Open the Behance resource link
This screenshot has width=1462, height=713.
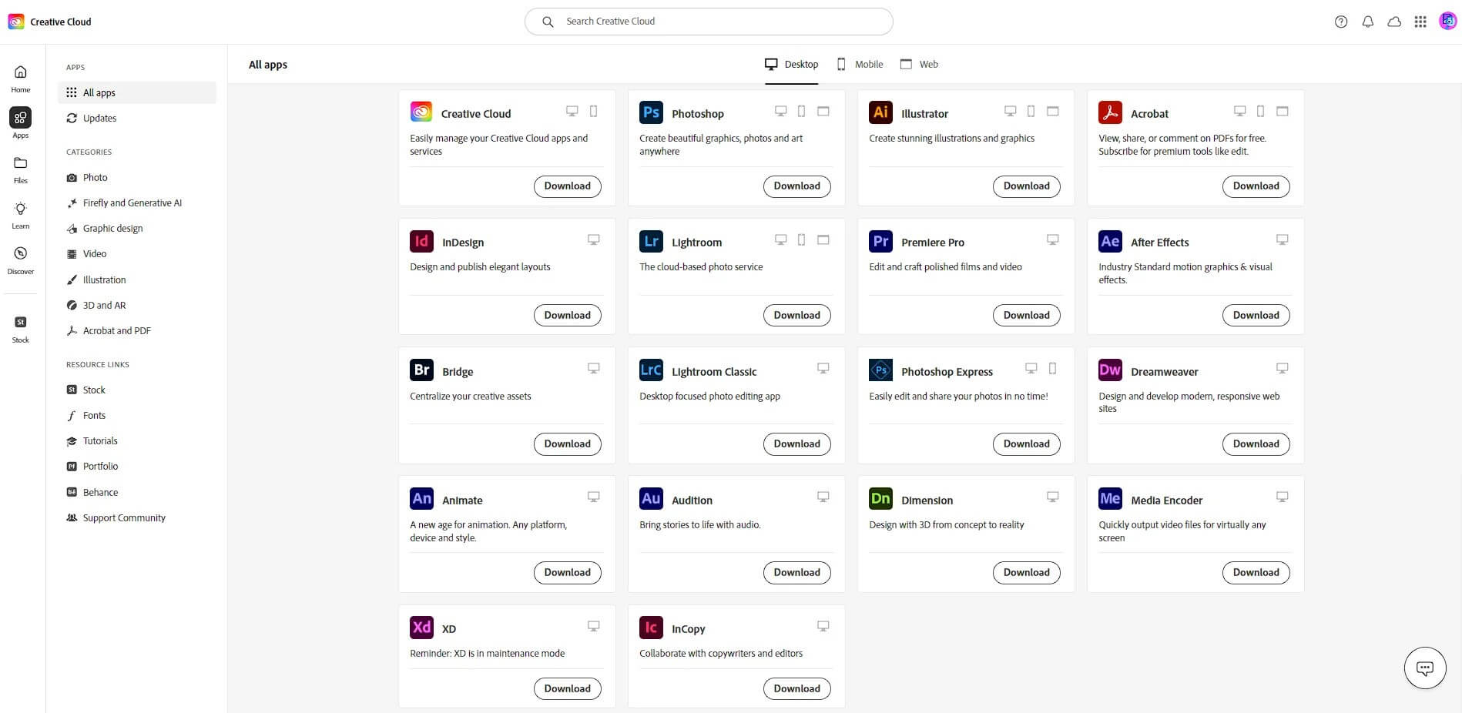(137, 492)
